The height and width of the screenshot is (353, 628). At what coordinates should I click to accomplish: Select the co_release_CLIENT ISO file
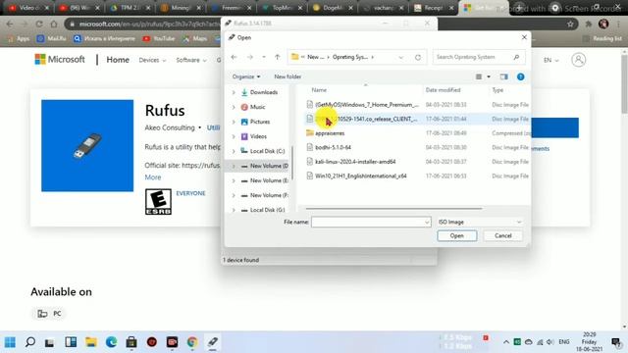click(x=366, y=119)
